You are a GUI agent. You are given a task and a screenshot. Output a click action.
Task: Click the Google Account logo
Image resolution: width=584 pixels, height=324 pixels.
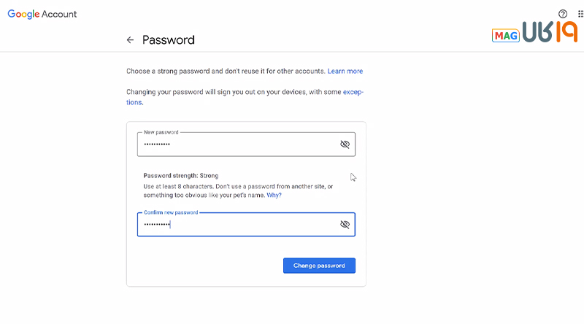(x=42, y=14)
